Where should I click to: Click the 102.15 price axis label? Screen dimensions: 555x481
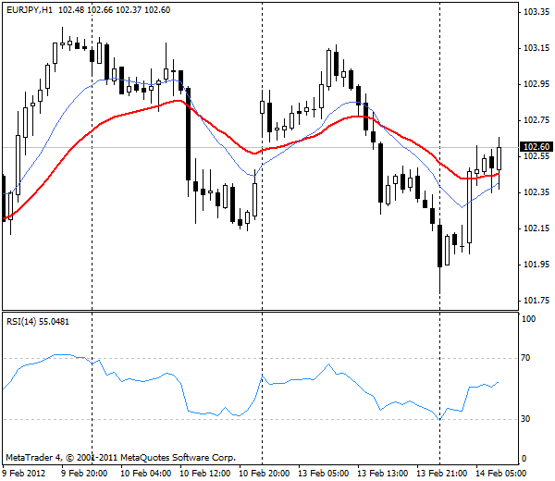point(536,228)
